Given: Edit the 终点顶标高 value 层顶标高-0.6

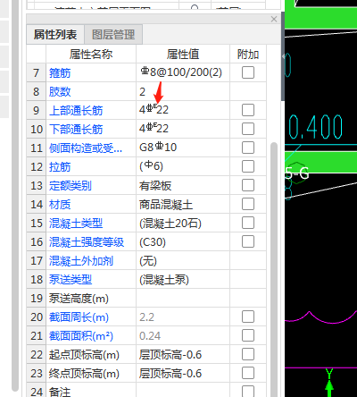Looking at the screenshot, I should [x=183, y=373].
